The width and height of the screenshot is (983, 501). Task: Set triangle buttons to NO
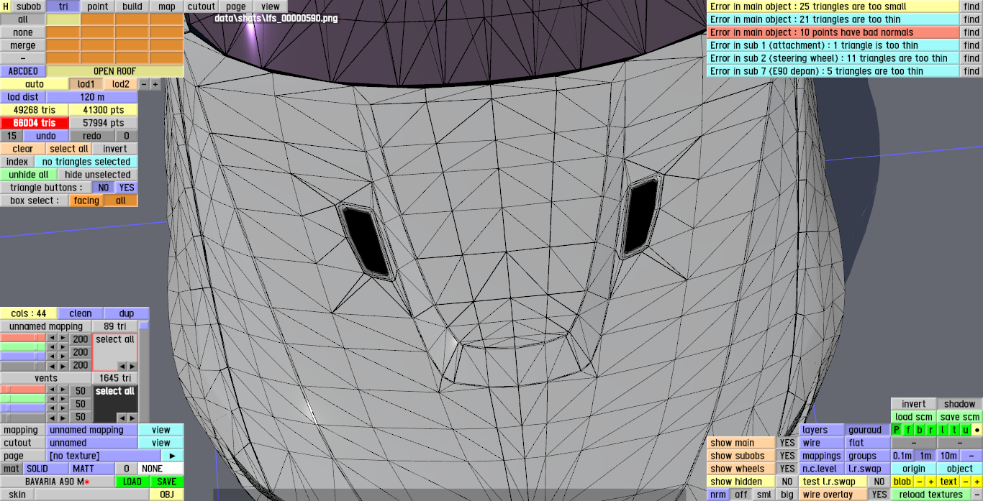(x=104, y=188)
